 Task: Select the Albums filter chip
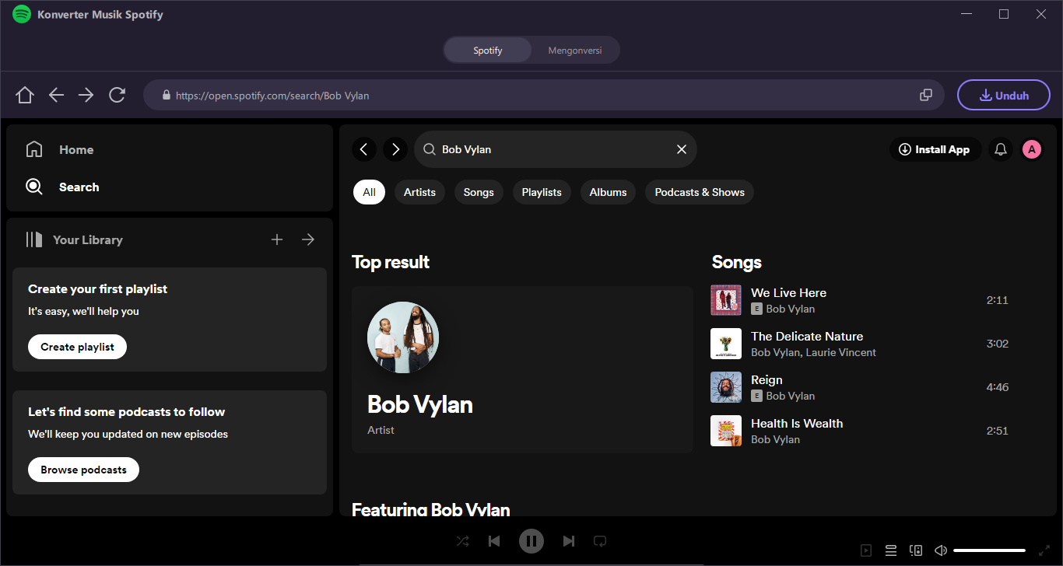click(x=608, y=192)
